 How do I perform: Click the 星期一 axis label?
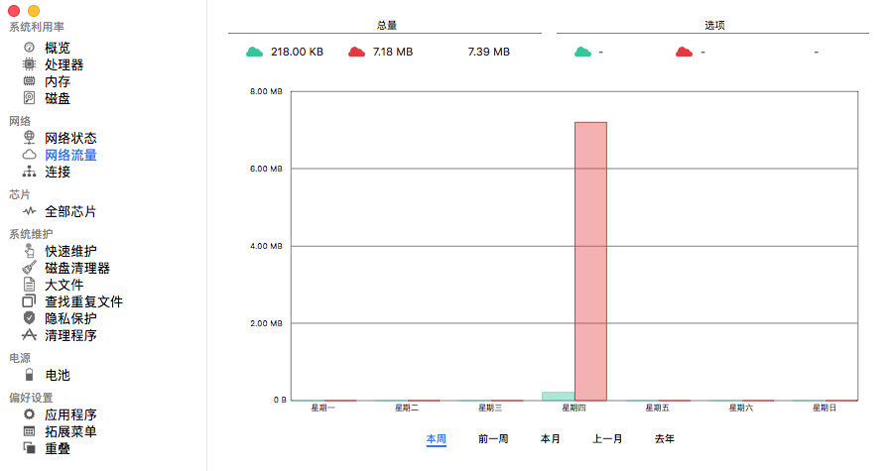point(322,408)
